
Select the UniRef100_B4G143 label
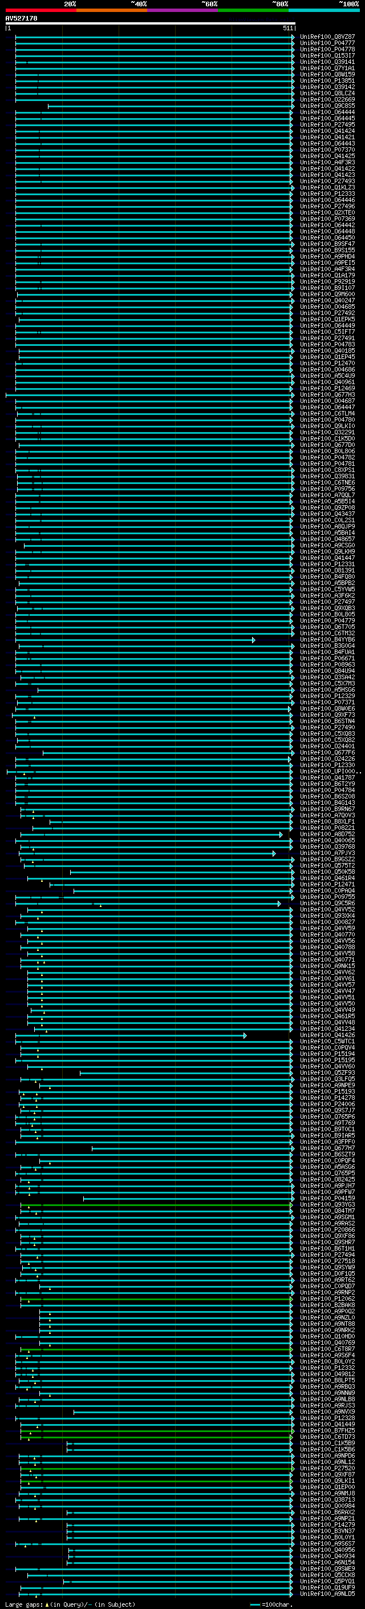click(x=327, y=803)
